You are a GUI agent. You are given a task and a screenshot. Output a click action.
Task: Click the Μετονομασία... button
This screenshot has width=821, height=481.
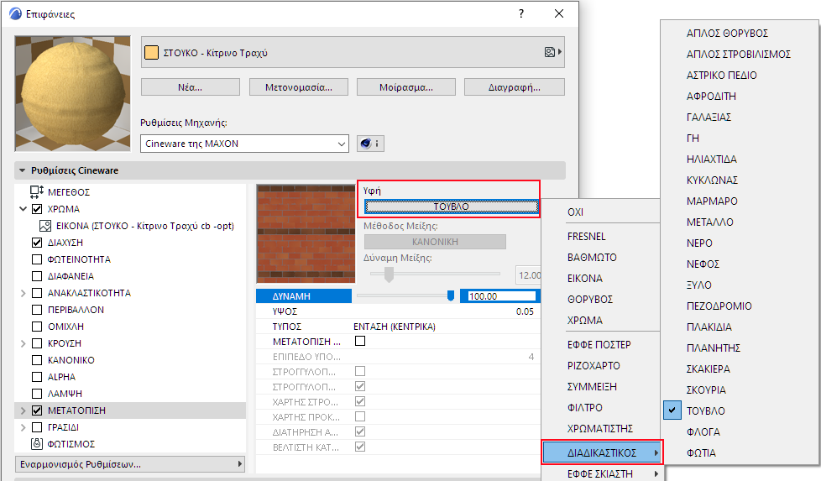pyautogui.click(x=299, y=87)
